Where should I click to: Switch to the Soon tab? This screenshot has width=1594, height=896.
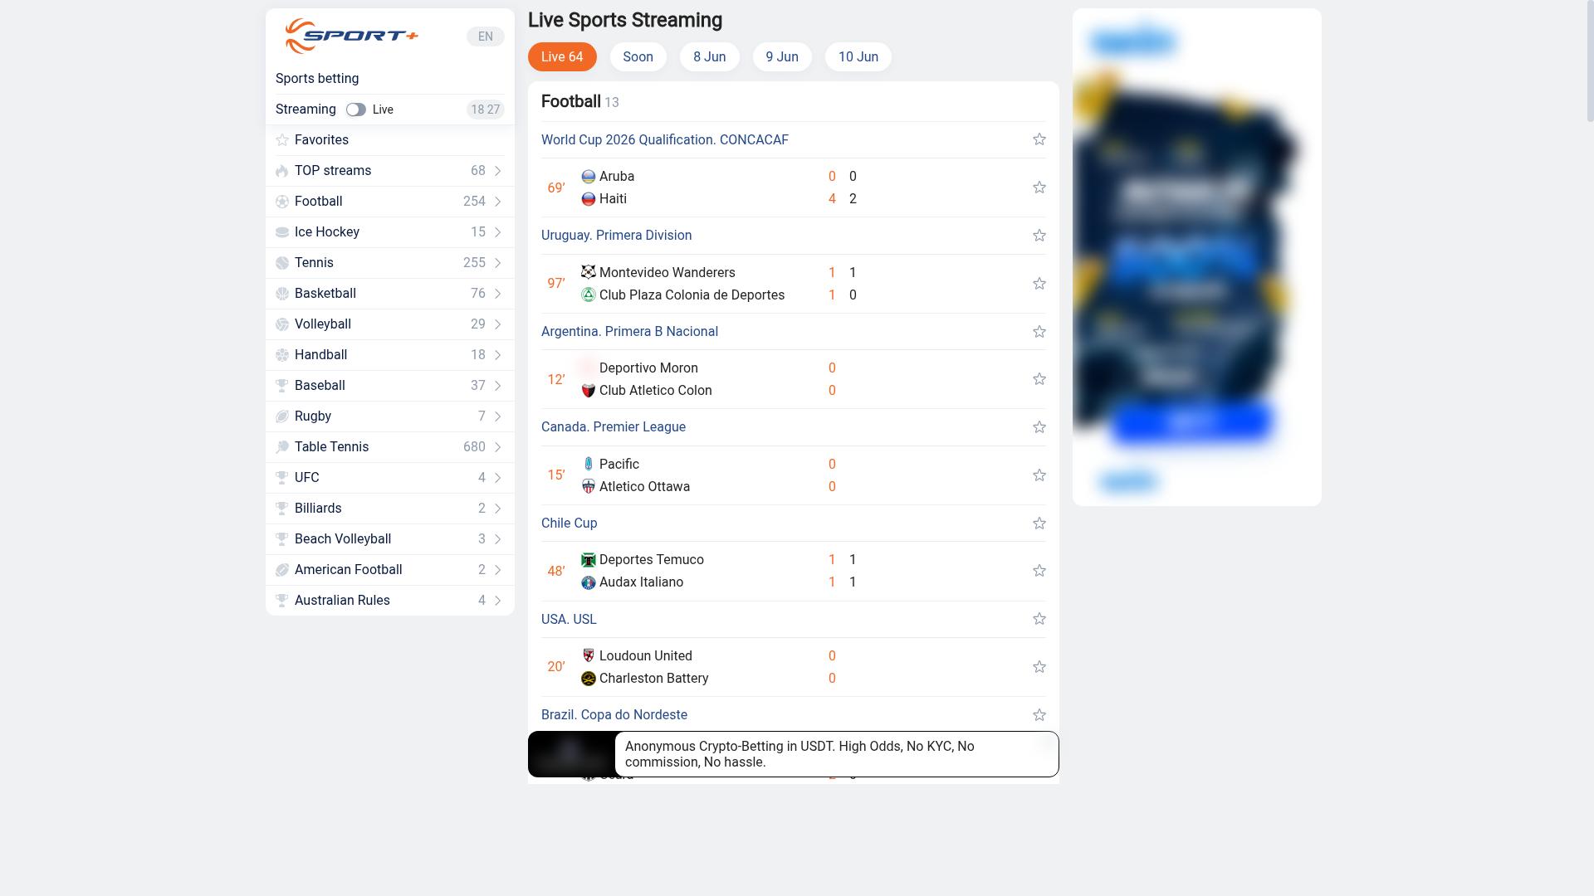638,56
